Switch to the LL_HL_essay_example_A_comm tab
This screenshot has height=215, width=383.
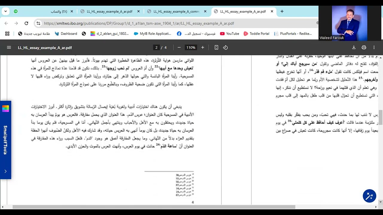[x=177, y=11]
